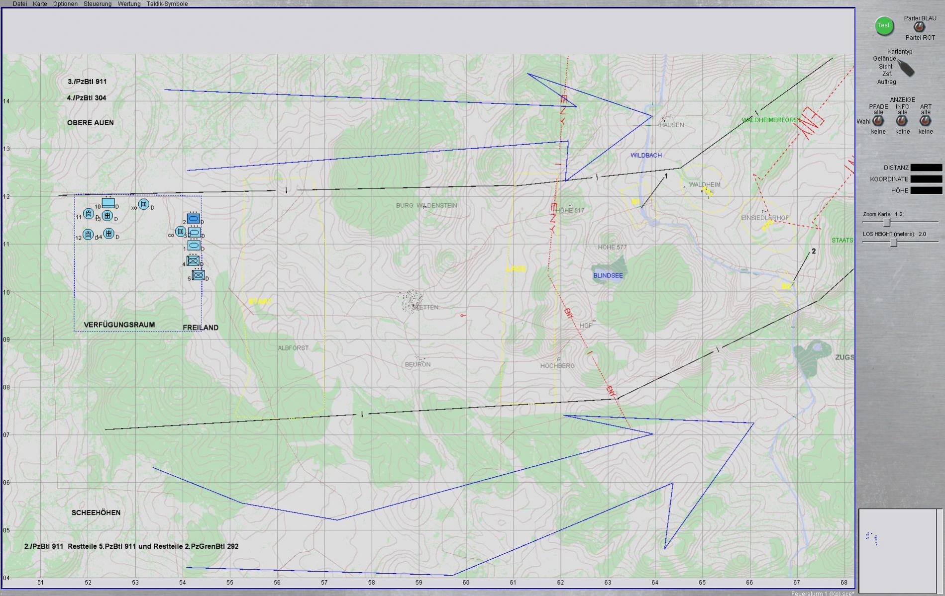Open the Taktik-Symbole menu
The image size is (945, 596).
(x=167, y=4)
